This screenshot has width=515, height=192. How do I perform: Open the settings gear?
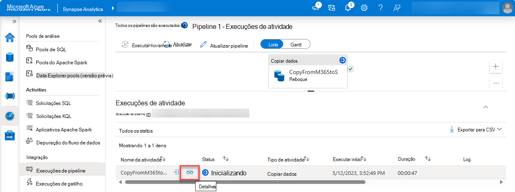[x=364, y=8]
